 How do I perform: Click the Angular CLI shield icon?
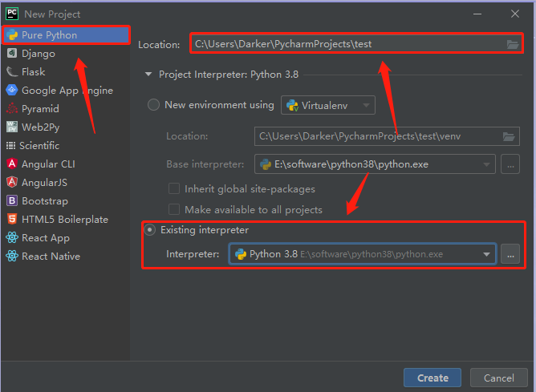click(12, 164)
